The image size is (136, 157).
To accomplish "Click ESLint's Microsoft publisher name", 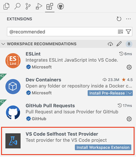I will click(x=41, y=67).
